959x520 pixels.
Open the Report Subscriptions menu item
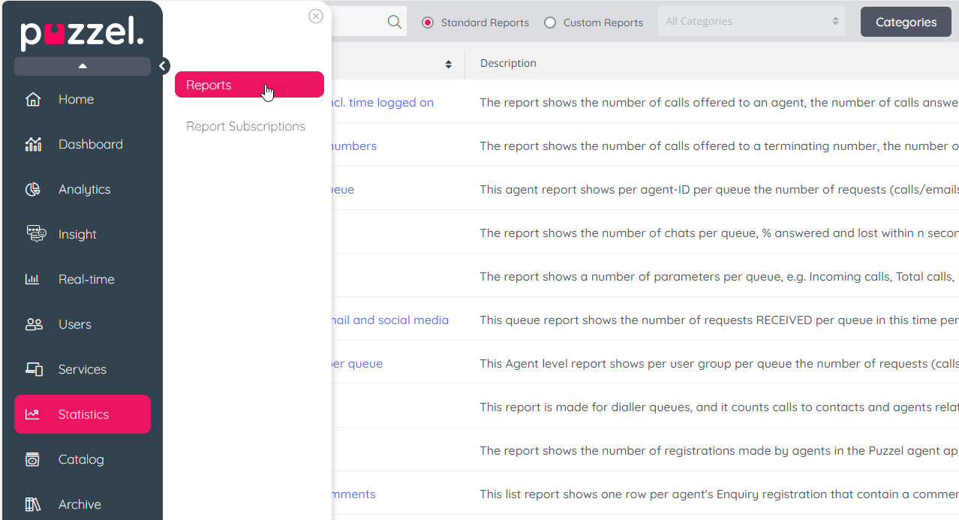coord(245,126)
